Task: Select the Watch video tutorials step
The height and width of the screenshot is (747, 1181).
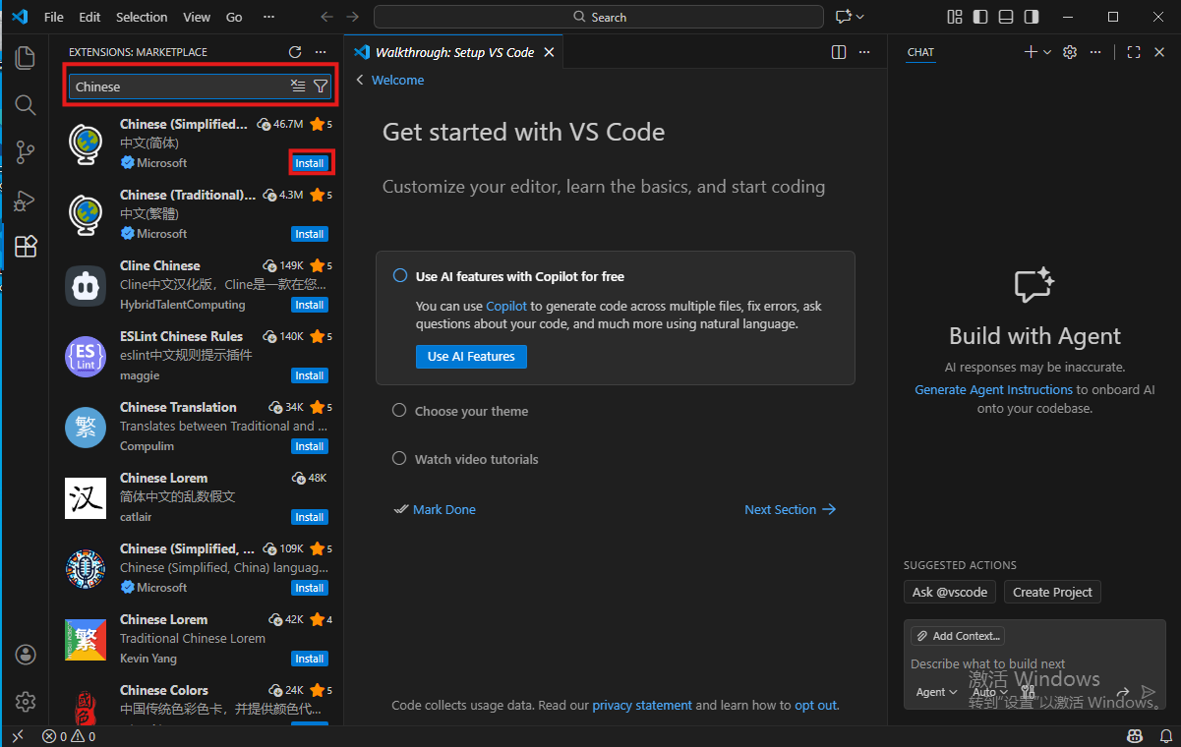Action: [476, 459]
